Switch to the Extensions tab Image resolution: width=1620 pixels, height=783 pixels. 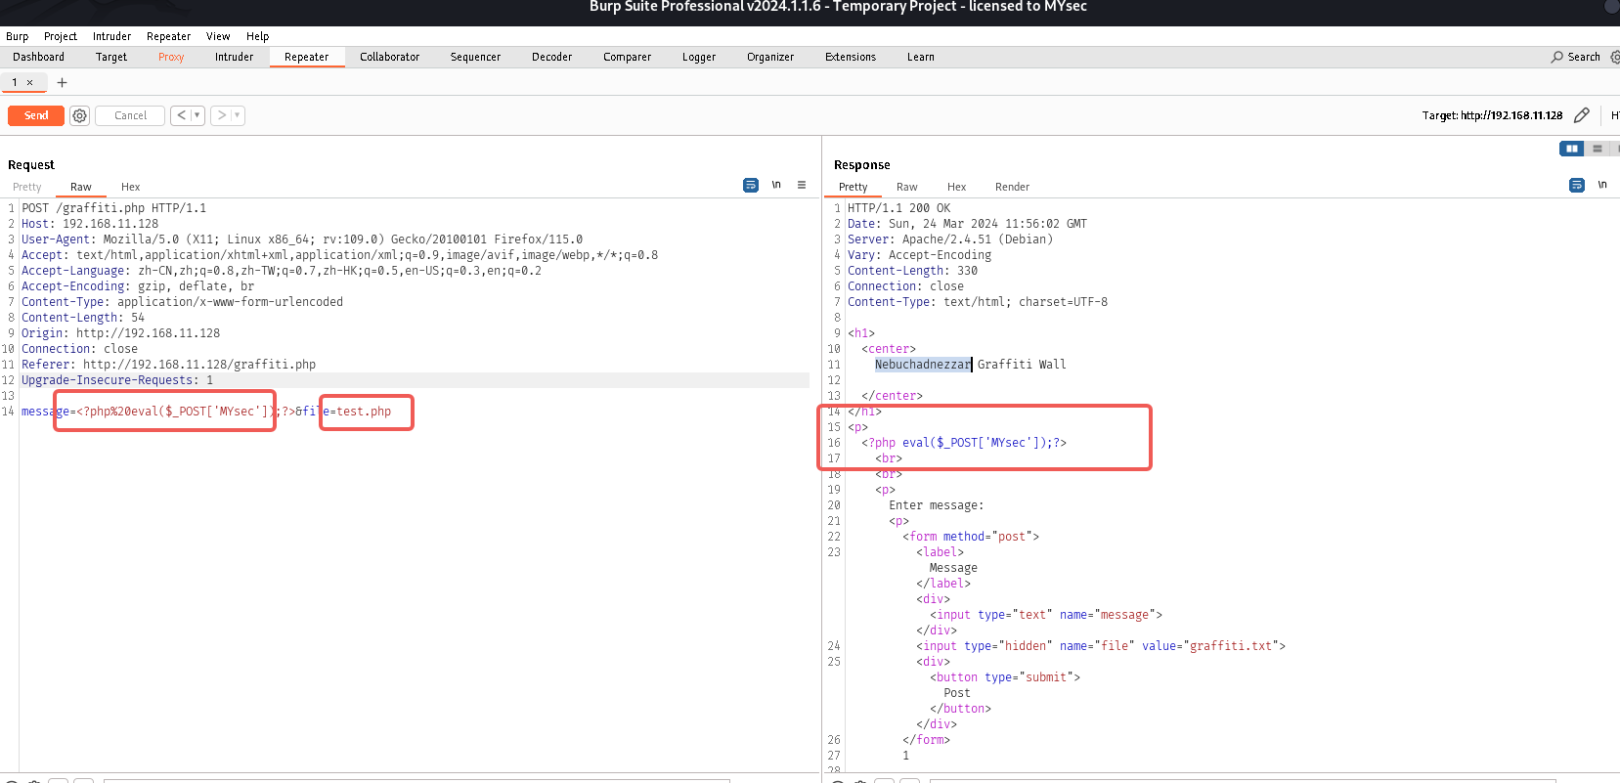tap(850, 57)
